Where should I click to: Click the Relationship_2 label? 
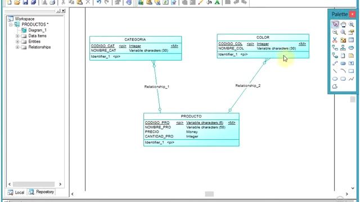tap(248, 85)
